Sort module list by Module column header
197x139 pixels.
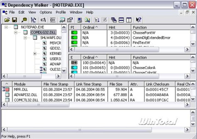(27, 84)
